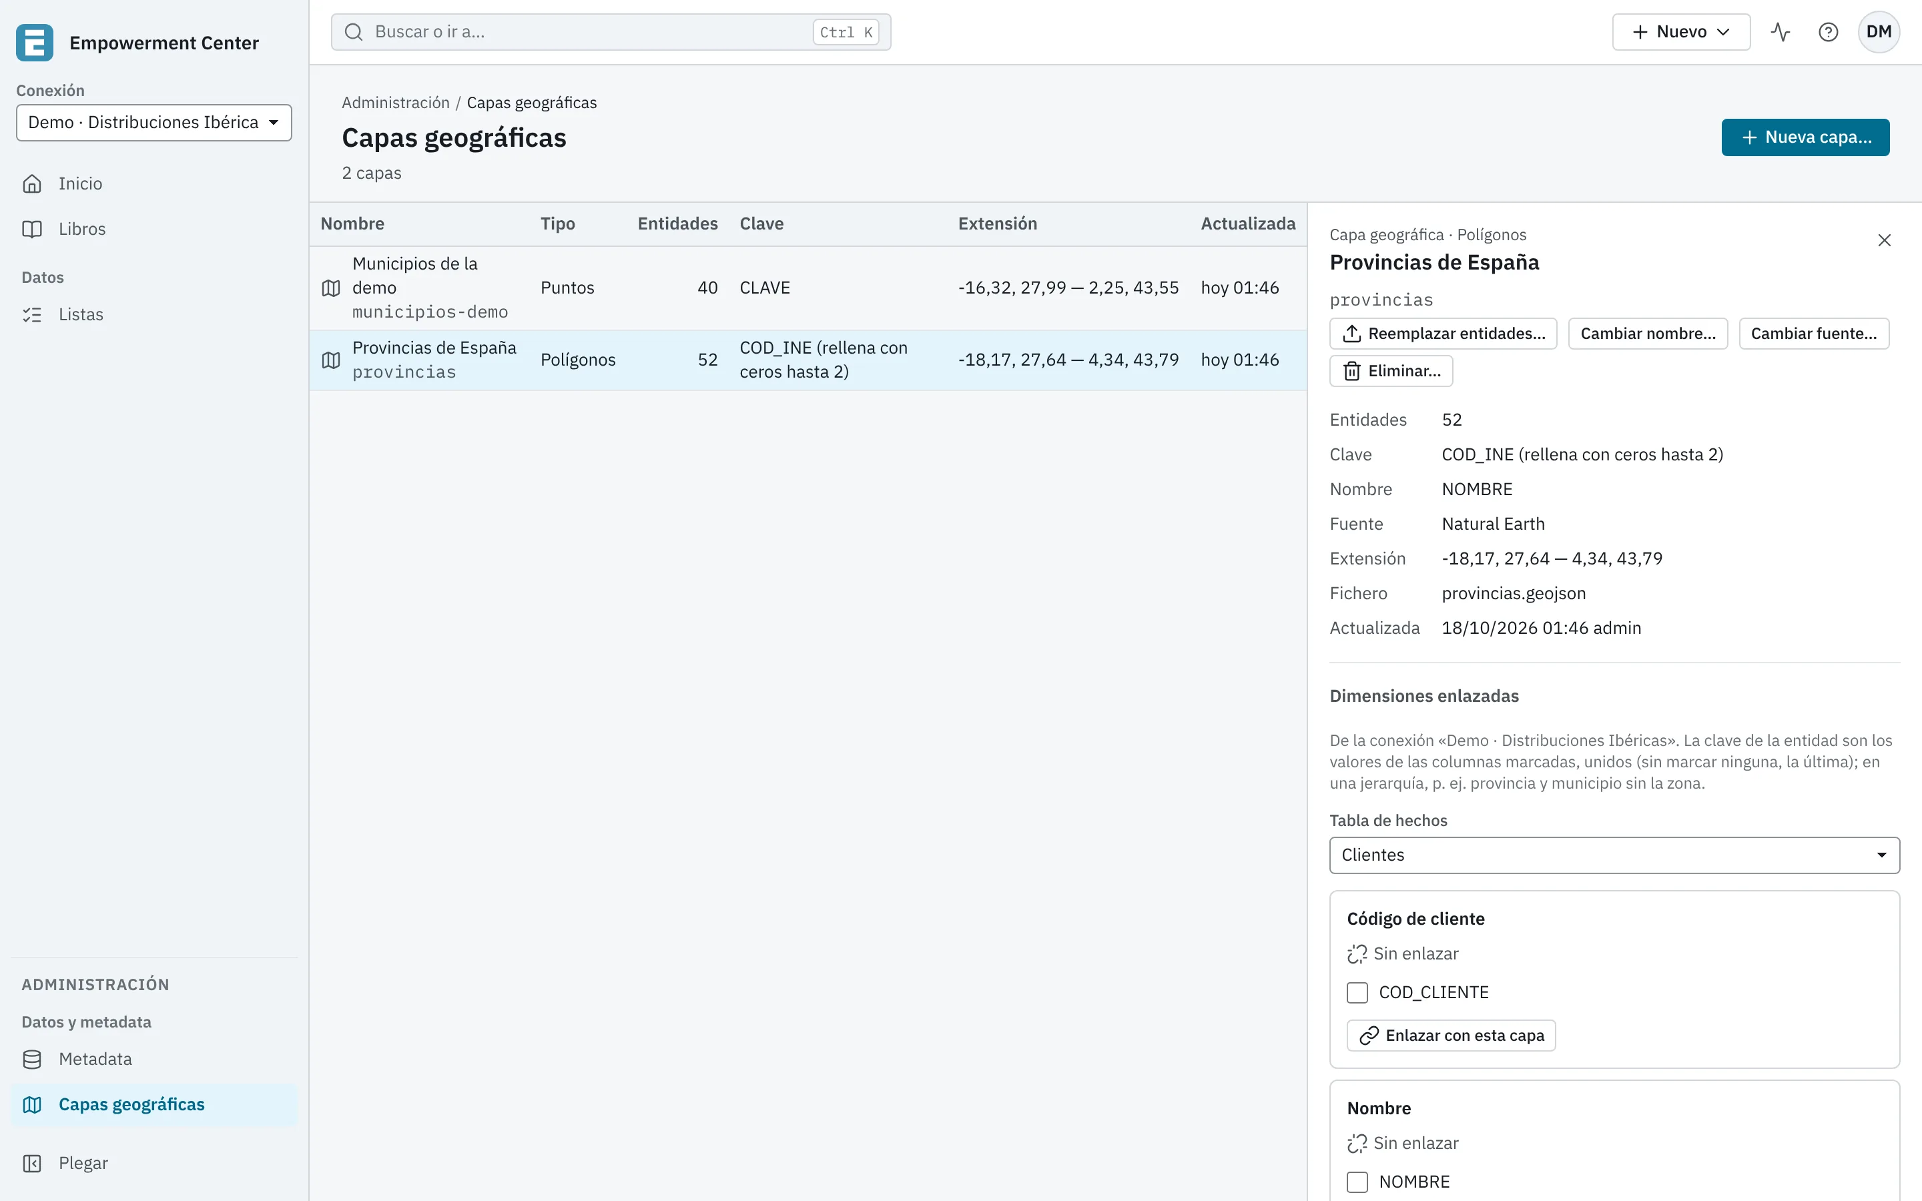The image size is (1922, 1201).
Task: Click the provincias.geojson file value
Action: point(1513,593)
